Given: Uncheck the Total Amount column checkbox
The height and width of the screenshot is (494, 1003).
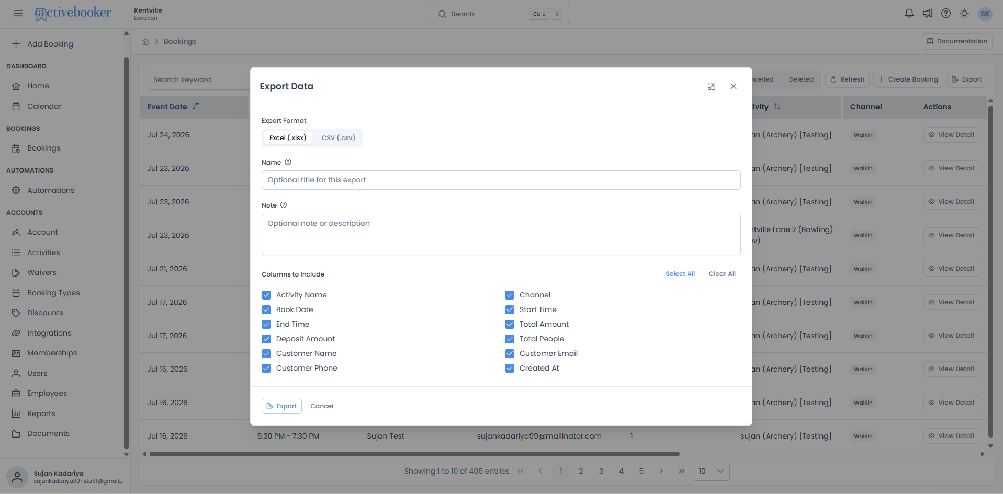Looking at the screenshot, I should pyautogui.click(x=510, y=324).
